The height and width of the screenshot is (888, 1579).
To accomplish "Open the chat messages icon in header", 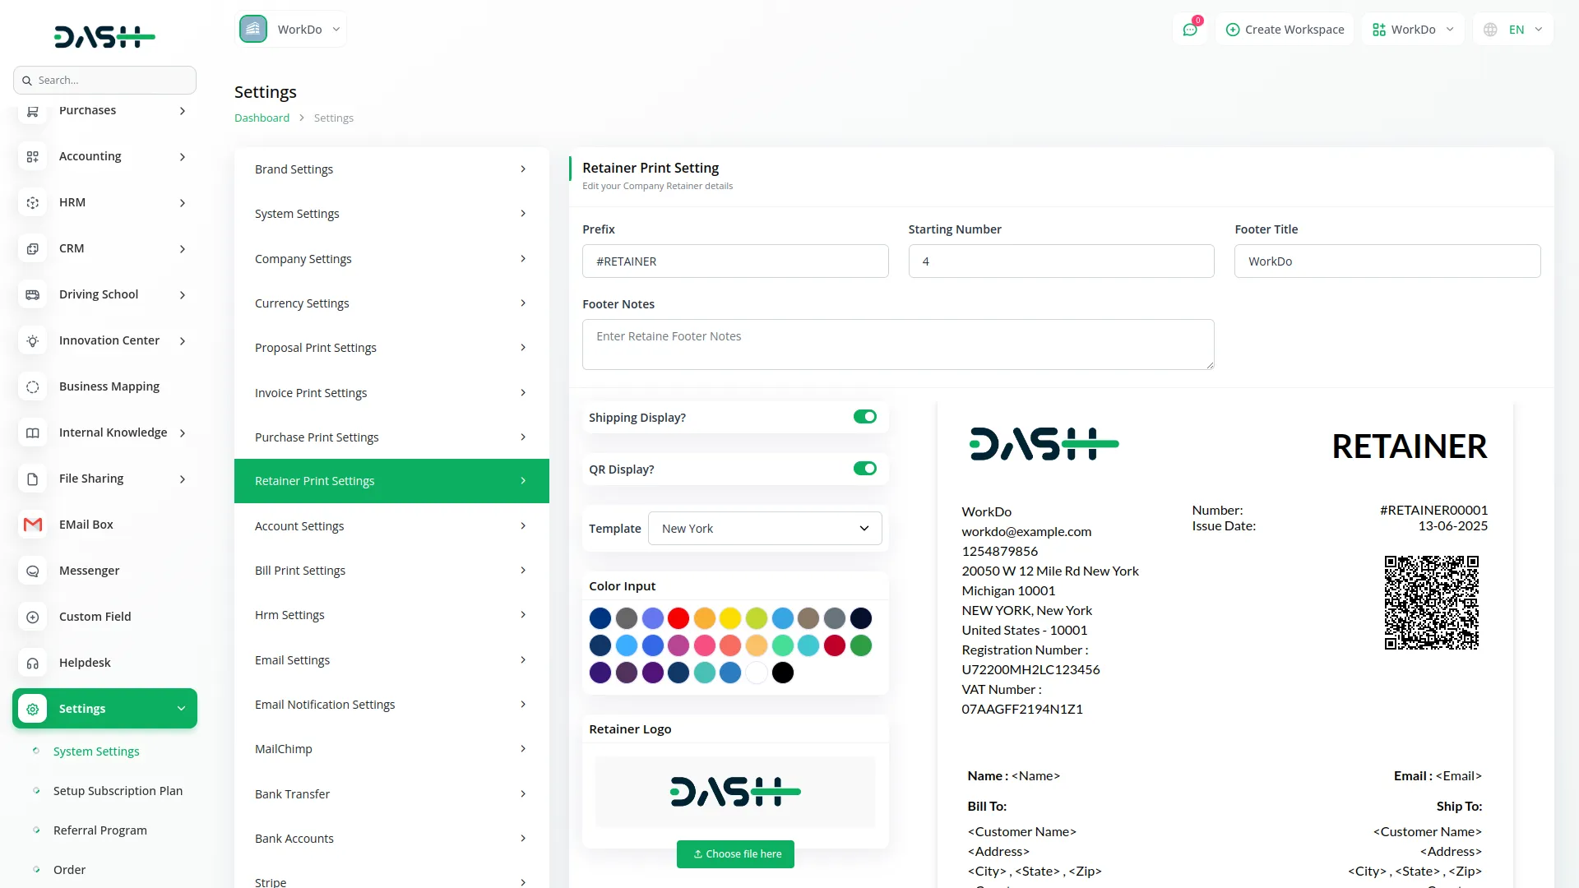I will [1190, 30].
